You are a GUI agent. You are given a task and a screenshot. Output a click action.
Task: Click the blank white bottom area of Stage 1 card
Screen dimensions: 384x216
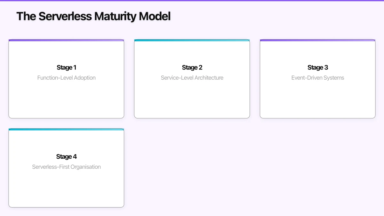(66, 102)
